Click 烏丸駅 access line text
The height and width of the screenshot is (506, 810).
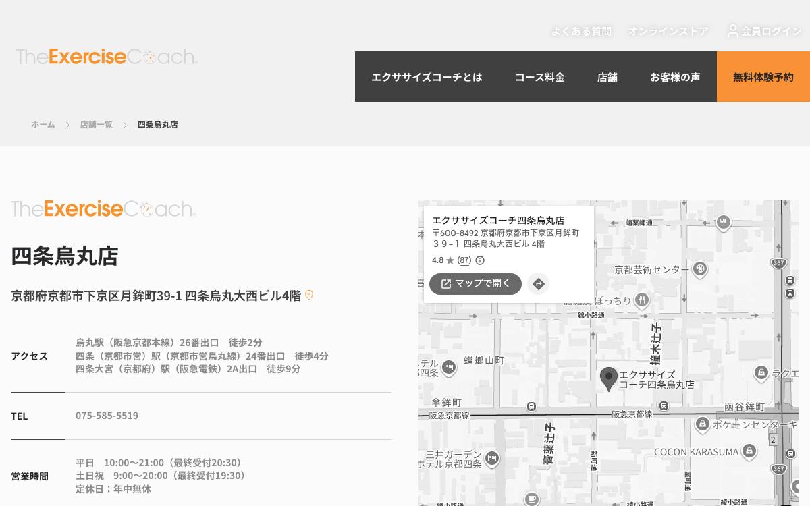(x=169, y=343)
